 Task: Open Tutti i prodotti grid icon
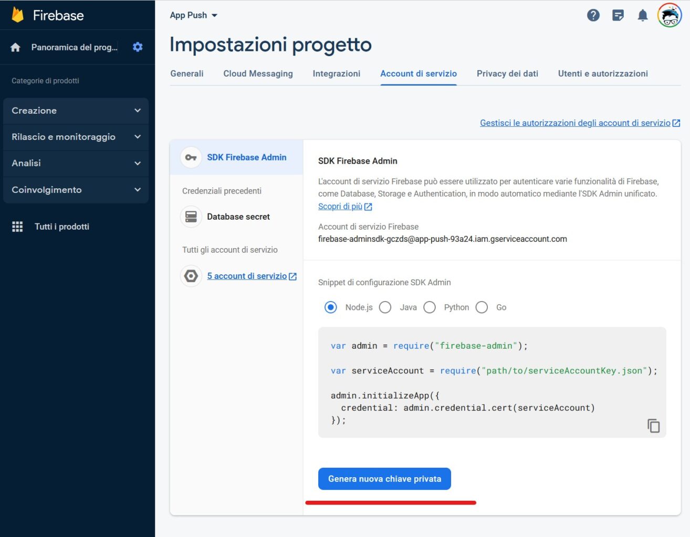pyautogui.click(x=17, y=226)
